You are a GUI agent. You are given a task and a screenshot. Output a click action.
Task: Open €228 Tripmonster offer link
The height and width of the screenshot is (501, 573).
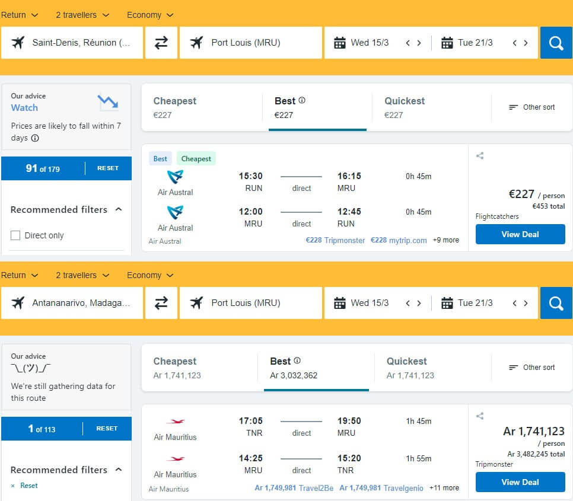pos(335,240)
